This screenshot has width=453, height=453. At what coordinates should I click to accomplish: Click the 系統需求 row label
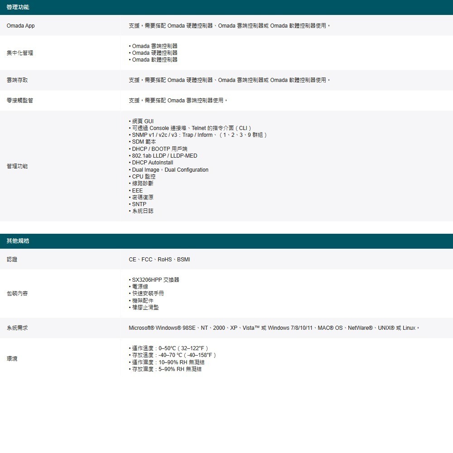tap(17, 328)
